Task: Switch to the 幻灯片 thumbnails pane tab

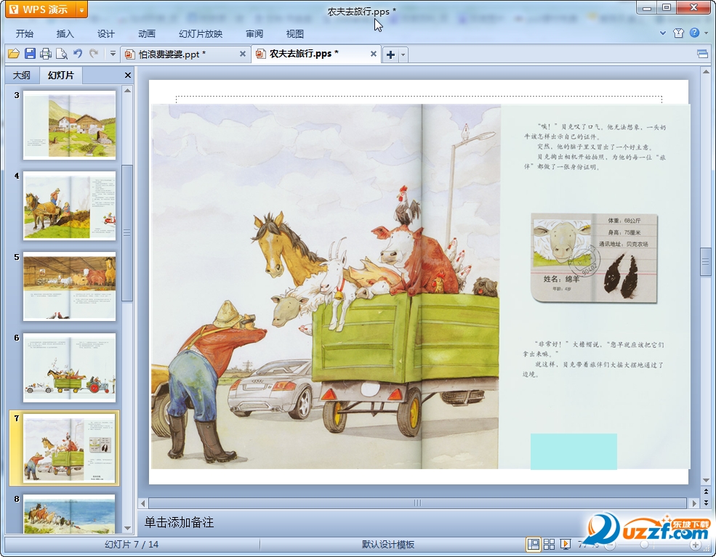Action: click(61, 76)
